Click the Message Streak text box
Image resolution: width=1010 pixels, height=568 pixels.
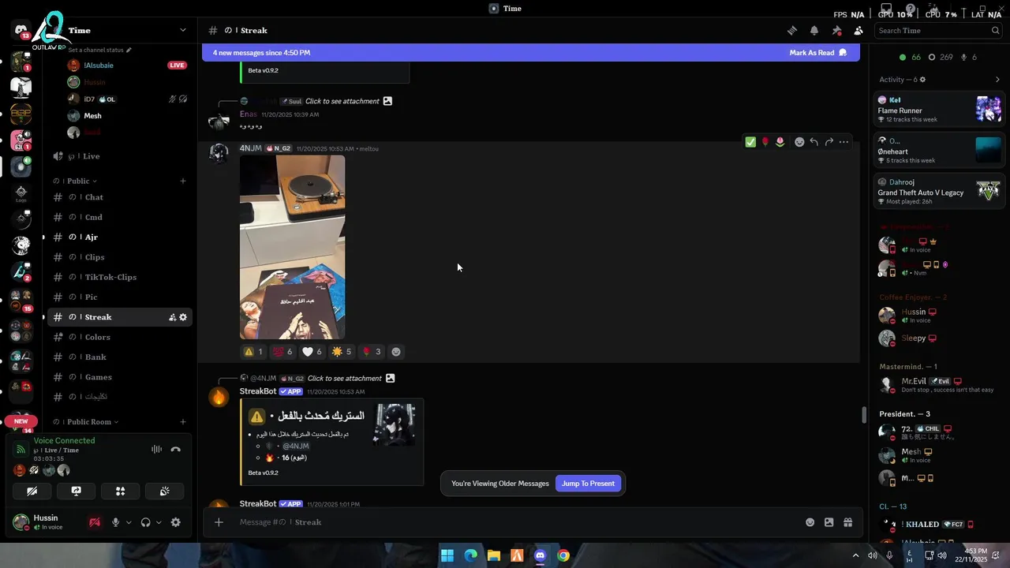(517, 522)
